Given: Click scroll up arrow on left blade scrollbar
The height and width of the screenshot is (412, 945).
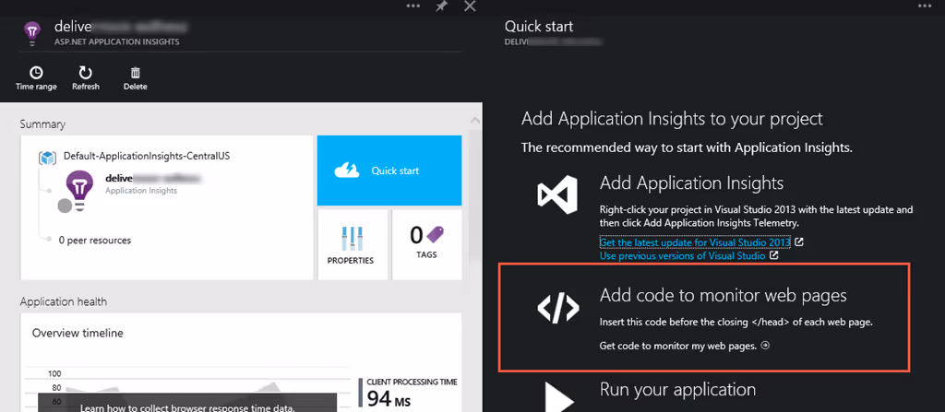Looking at the screenshot, I should coord(475,121).
